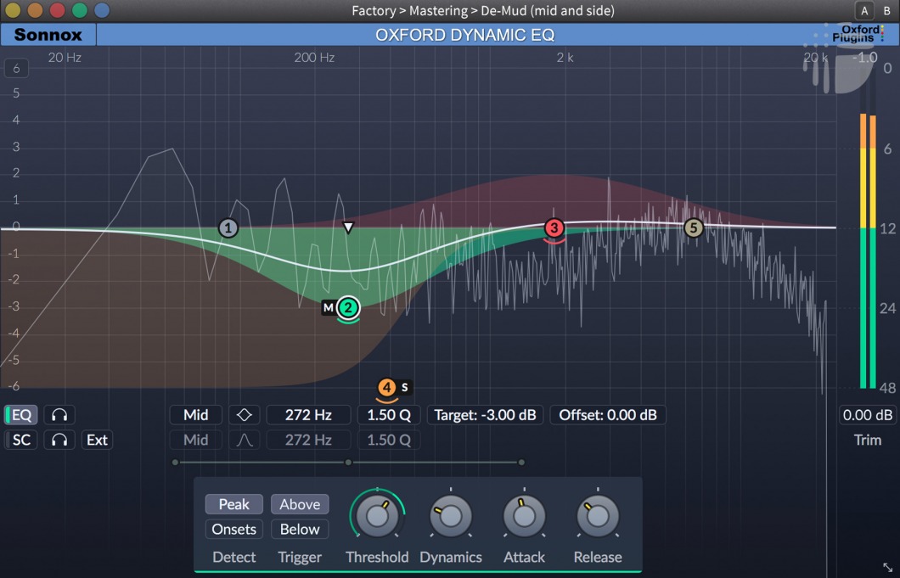This screenshot has width=900, height=578.
Task: Click the resize handle arrow icon
Action: pos(887,566)
